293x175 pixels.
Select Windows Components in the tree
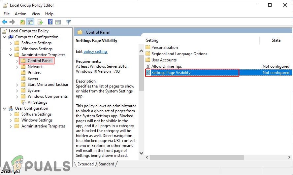tap(48, 96)
